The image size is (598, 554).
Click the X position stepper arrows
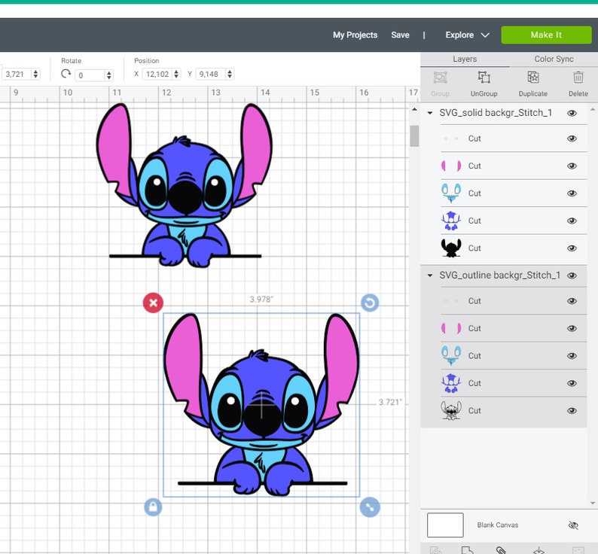click(x=176, y=74)
